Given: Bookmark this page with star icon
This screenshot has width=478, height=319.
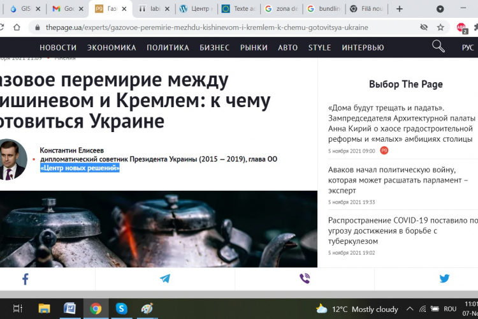Looking at the screenshot, I should pos(440,28).
